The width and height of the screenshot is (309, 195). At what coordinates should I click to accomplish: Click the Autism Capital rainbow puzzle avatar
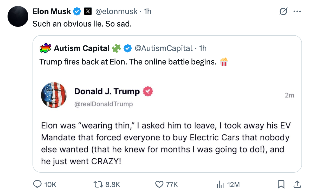point(46,48)
